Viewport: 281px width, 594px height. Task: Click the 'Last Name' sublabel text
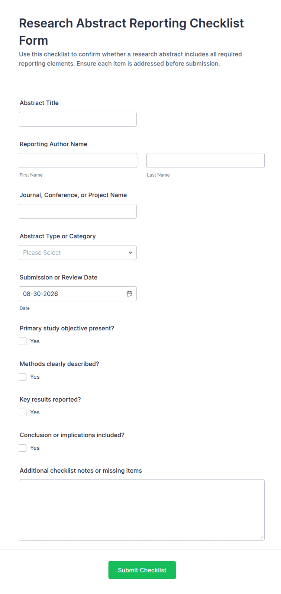tap(158, 175)
